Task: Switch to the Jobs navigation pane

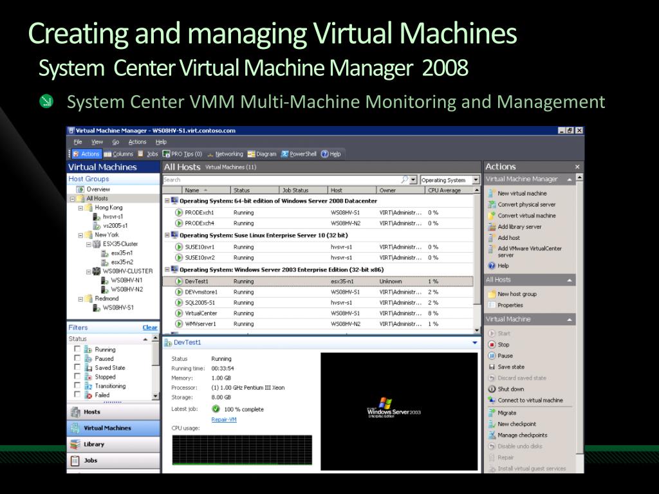Action: click(113, 461)
